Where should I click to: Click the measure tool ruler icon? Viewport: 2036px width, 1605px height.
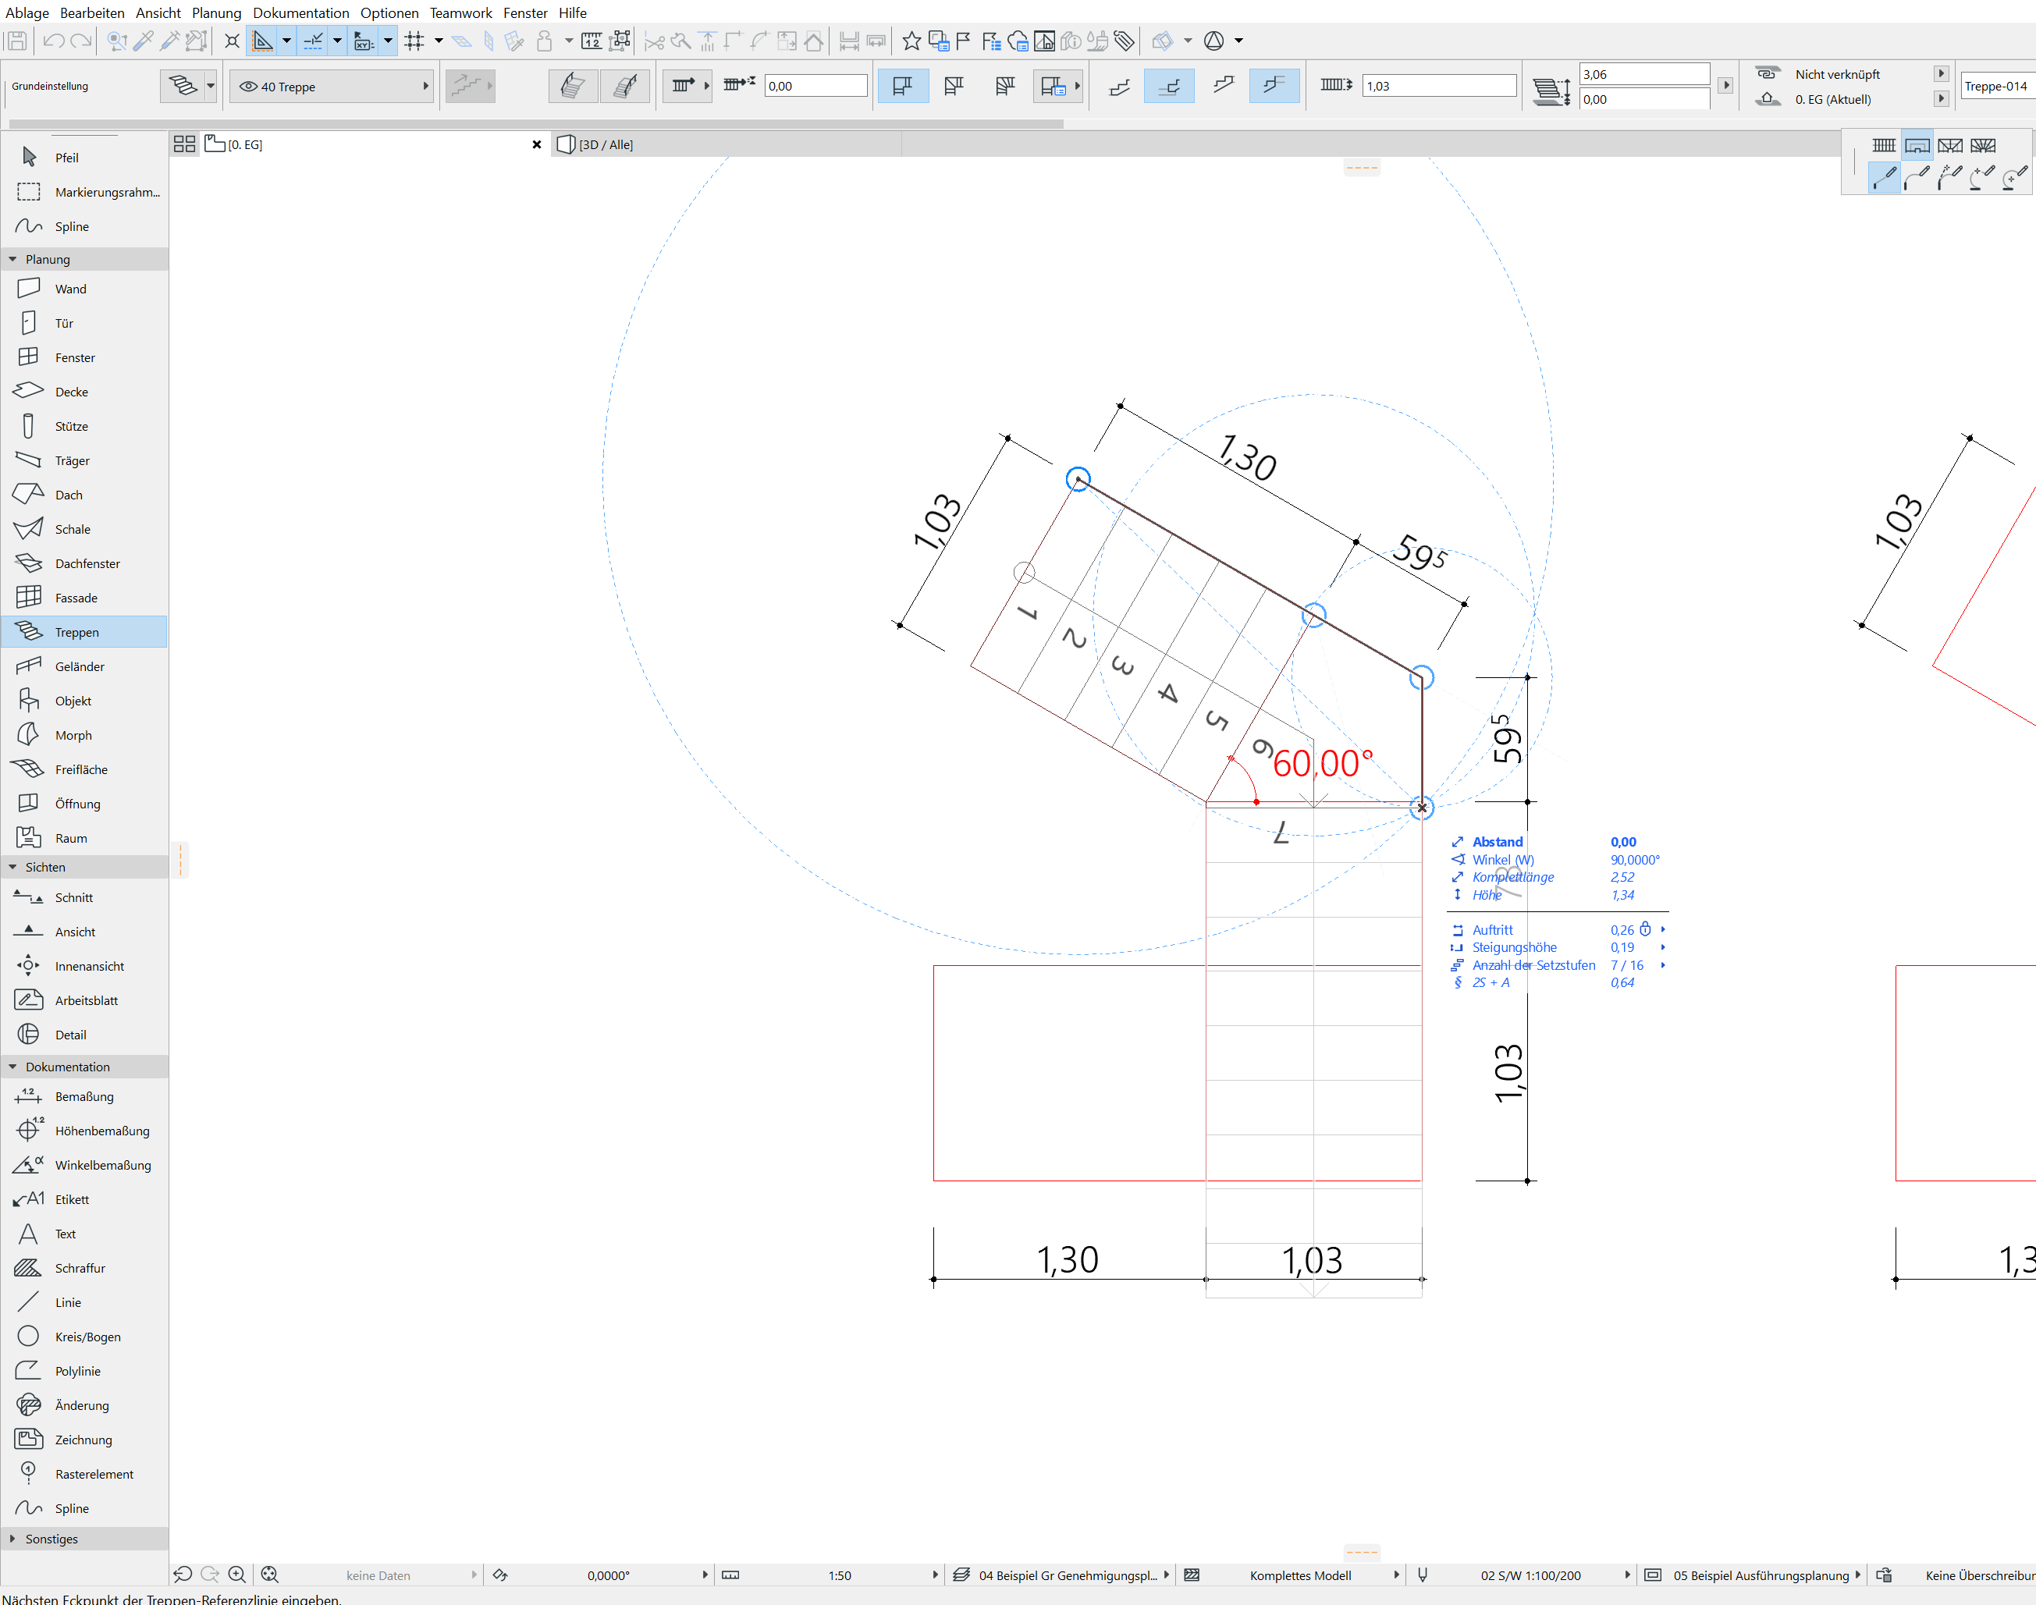pos(592,41)
